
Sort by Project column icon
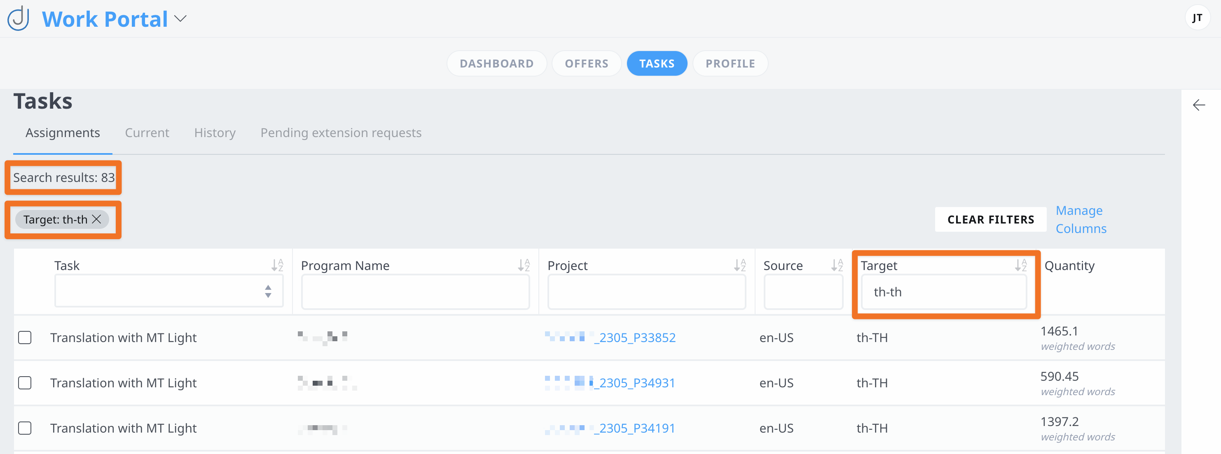pos(739,265)
